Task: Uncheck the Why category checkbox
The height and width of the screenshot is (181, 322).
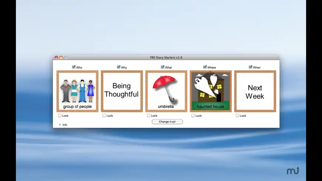Action: (118, 67)
